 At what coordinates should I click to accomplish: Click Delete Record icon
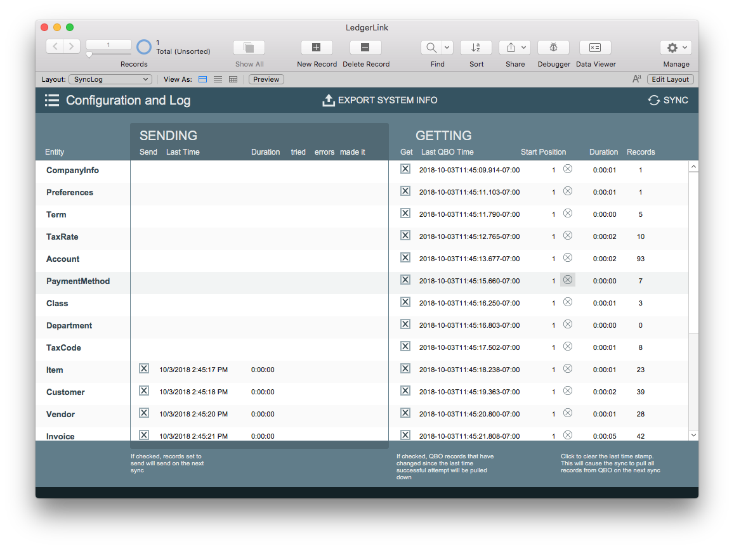click(x=365, y=48)
